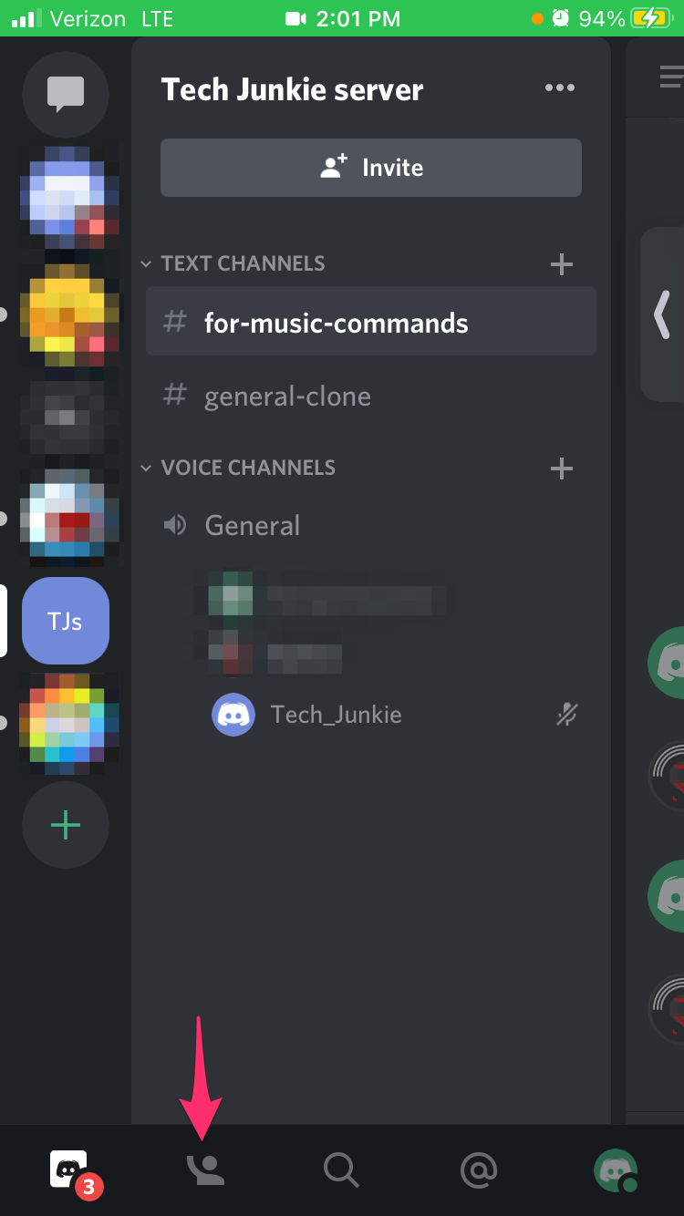Tap the Invite button

[x=371, y=168]
